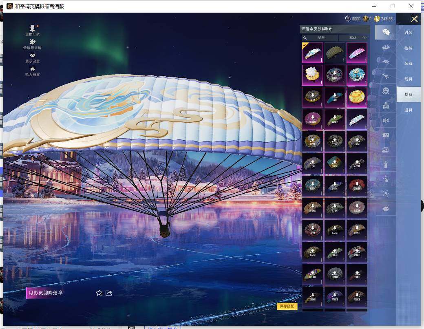Image resolution: width=424 pixels, height=329 pixels.
Task: Toggle favorite star for 月影灵韵降落伞
Action: [x=99, y=293]
